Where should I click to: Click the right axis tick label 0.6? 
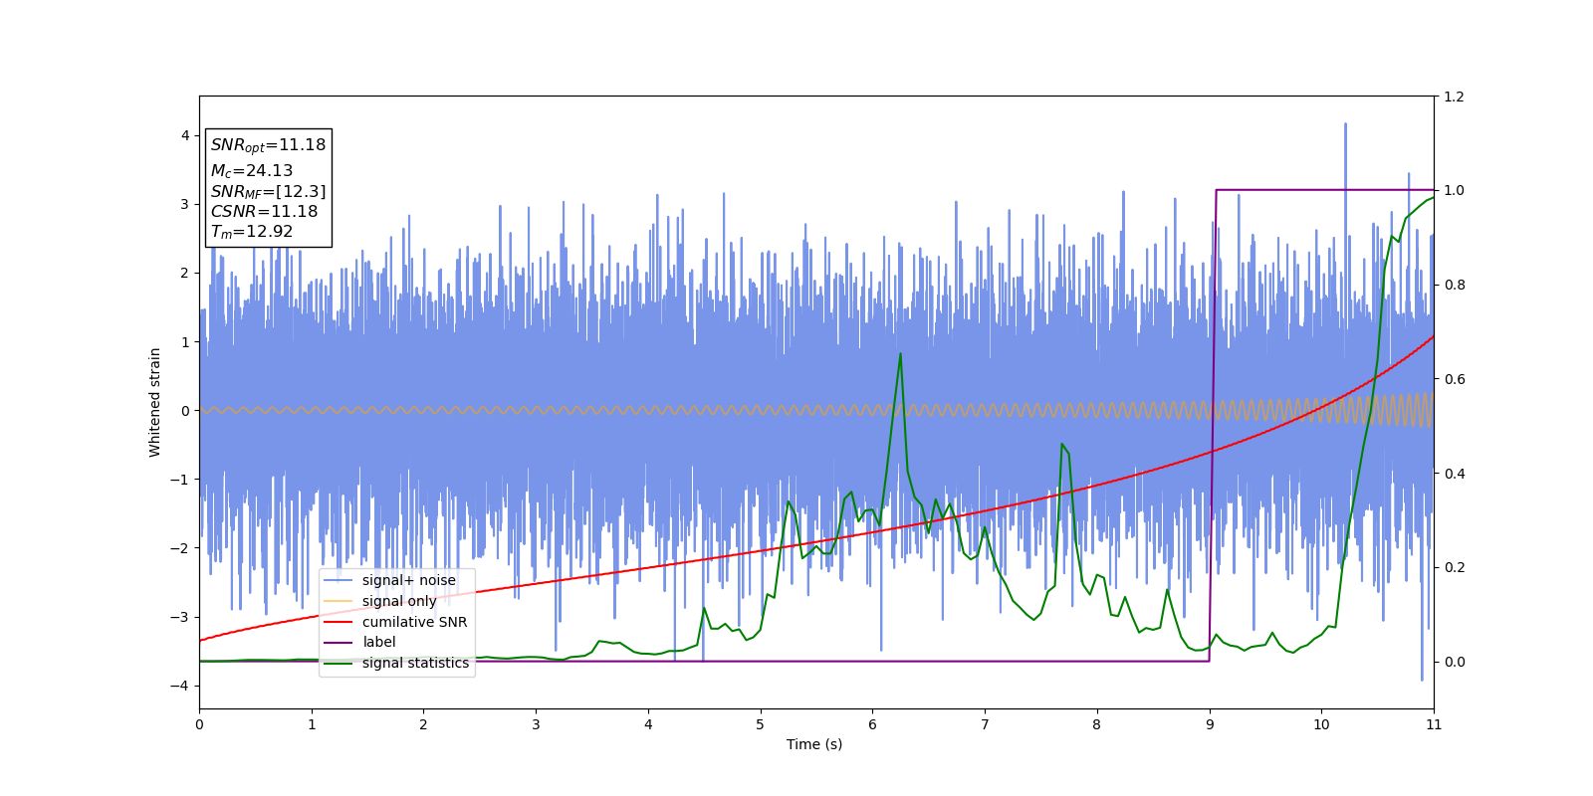1455,379
